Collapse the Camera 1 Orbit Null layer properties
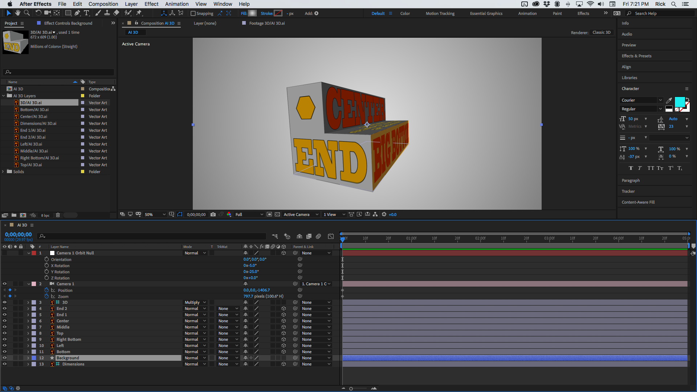The image size is (697, 392). tap(29, 253)
